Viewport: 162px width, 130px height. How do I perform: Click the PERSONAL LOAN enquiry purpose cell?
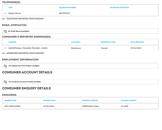(90, 106)
